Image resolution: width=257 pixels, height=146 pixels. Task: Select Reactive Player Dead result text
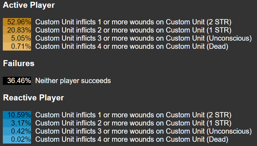click(131, 139)
